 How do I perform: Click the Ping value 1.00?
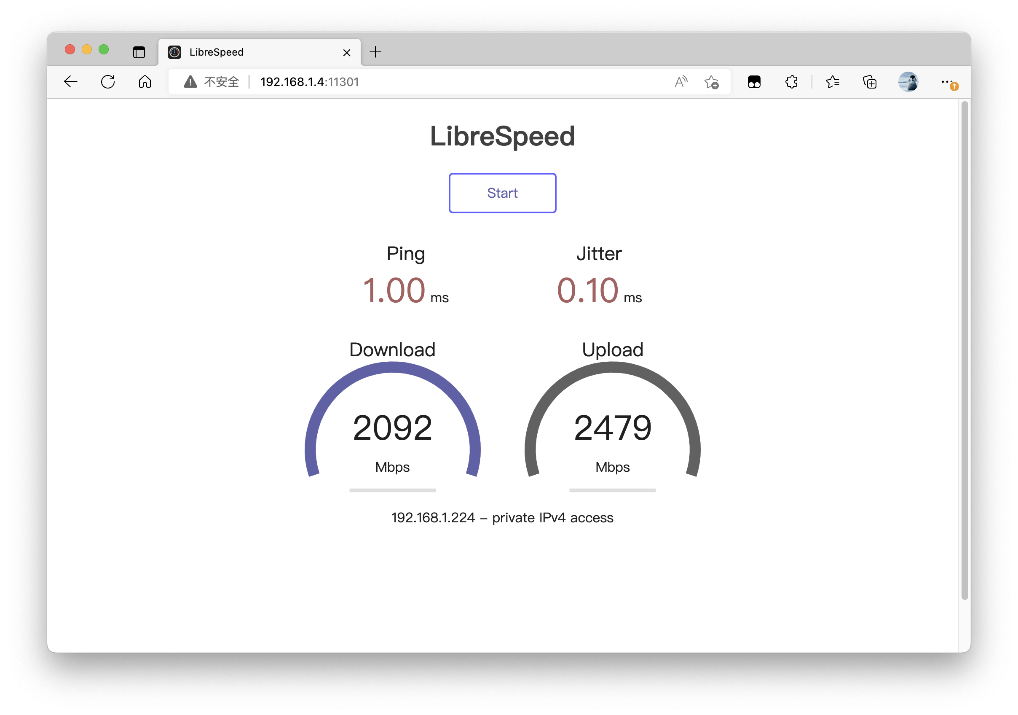(x=394, y=290)
